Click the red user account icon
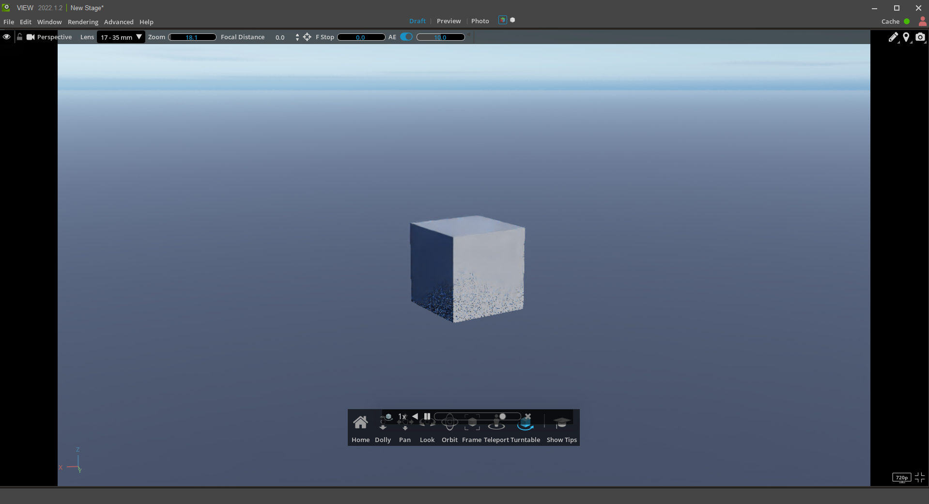Screen dimensions: 929x504 tap(922, 21)
